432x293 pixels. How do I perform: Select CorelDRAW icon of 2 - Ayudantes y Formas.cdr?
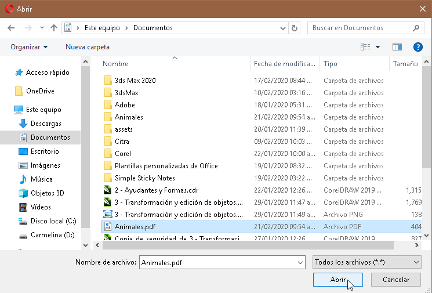(107, 190)
